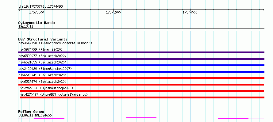Select the red bar under nsv6527674
The image size is (273, 122).
[x=141, y=85]
